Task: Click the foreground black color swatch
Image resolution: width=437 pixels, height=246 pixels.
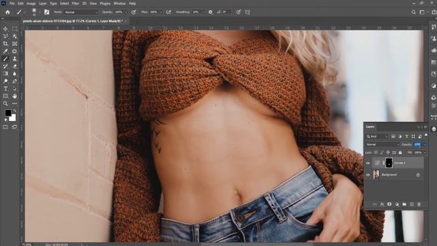Action: pos(8,112)
